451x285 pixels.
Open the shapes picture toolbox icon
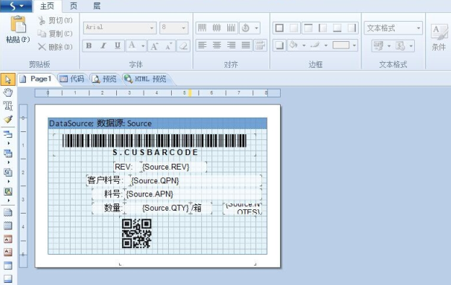[8, 191]
